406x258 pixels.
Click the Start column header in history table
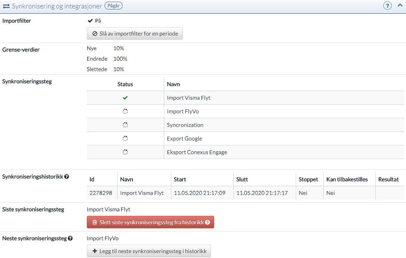pos(180,180)
